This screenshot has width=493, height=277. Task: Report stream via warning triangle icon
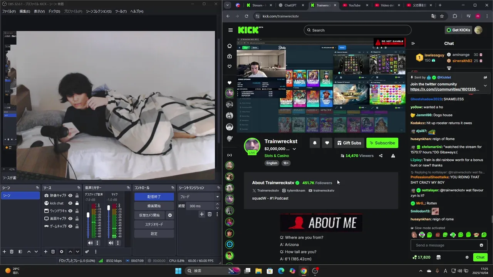(393, 156)
